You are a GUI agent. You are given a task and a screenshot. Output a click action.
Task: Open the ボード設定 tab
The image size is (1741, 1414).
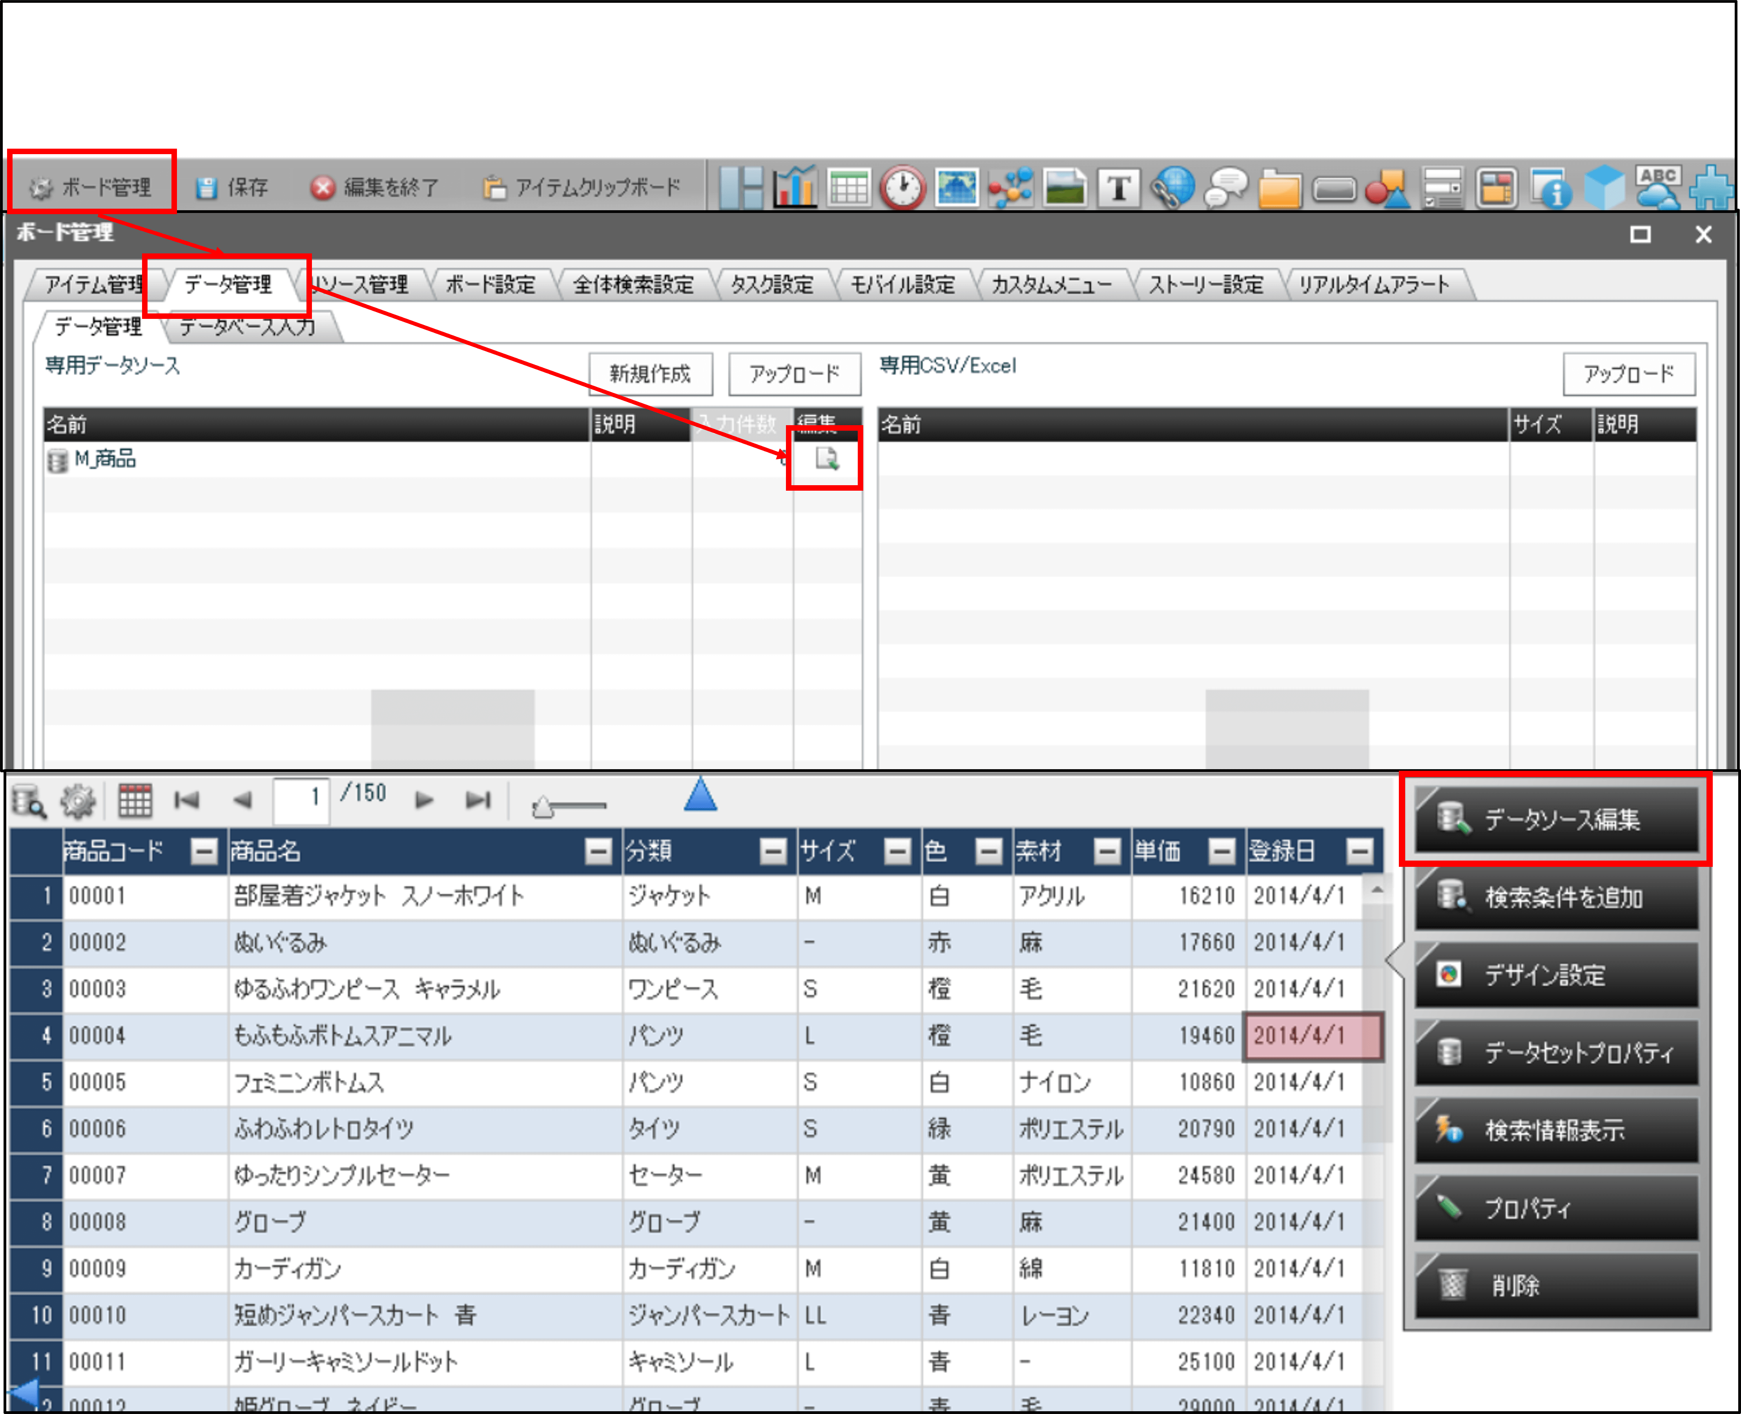[490, 284]
